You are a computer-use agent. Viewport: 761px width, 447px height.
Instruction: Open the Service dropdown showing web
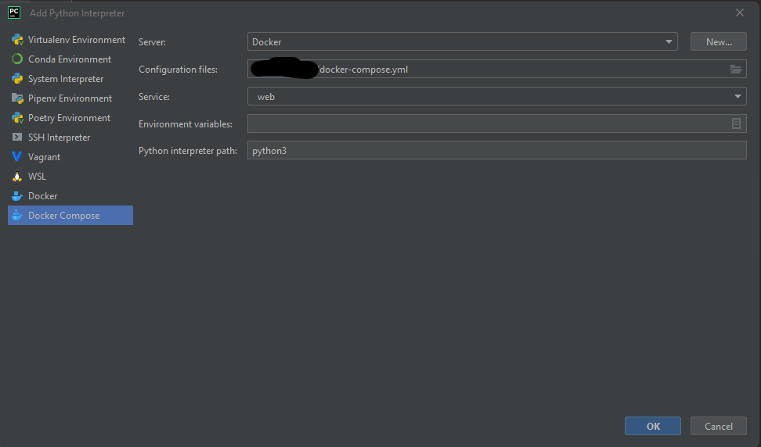click(497, 96)
